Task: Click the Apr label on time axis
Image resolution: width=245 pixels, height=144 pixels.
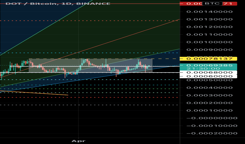Action: pyautogui.click(x=78, y=141)
